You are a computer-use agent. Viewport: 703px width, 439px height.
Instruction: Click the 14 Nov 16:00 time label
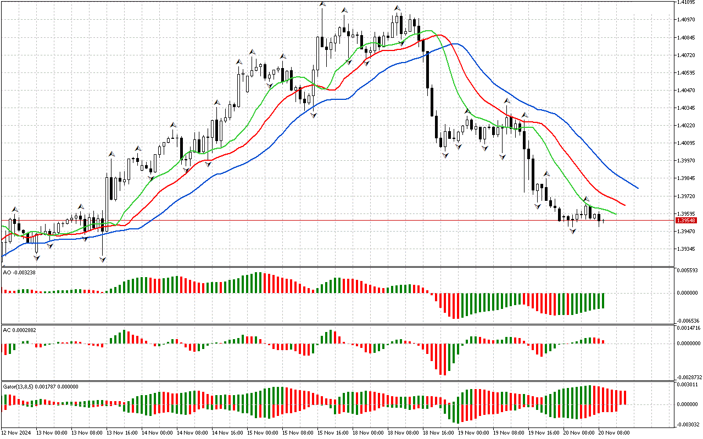click(227, 433)
